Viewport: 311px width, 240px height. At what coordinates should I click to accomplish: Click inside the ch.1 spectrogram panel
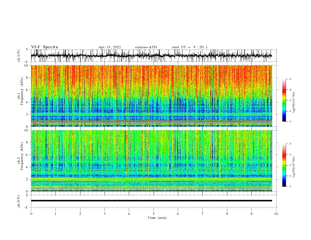[151, 96]
